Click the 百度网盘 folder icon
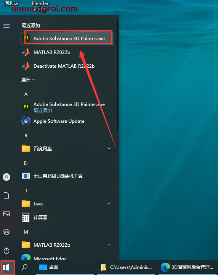 click(26, 148)
